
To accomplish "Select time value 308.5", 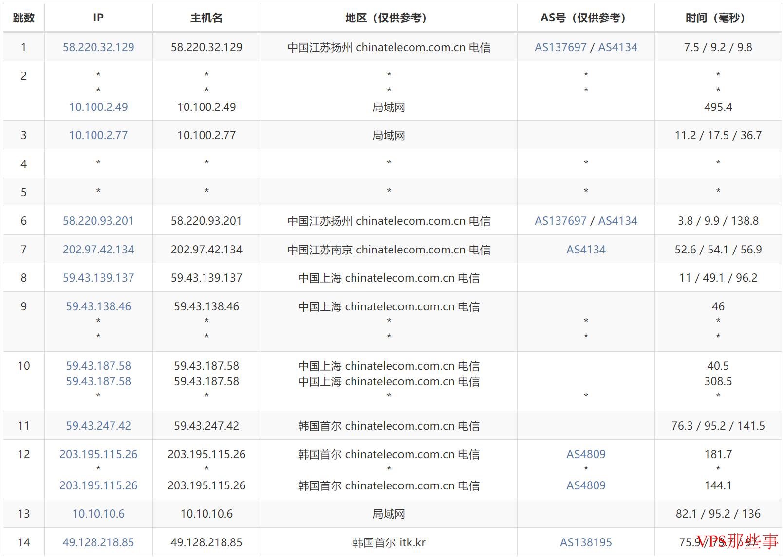I will 718,381.
